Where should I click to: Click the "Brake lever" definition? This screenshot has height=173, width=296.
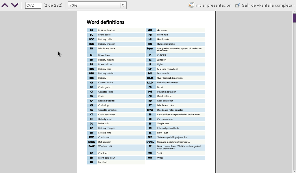click(x=105, y=55)
